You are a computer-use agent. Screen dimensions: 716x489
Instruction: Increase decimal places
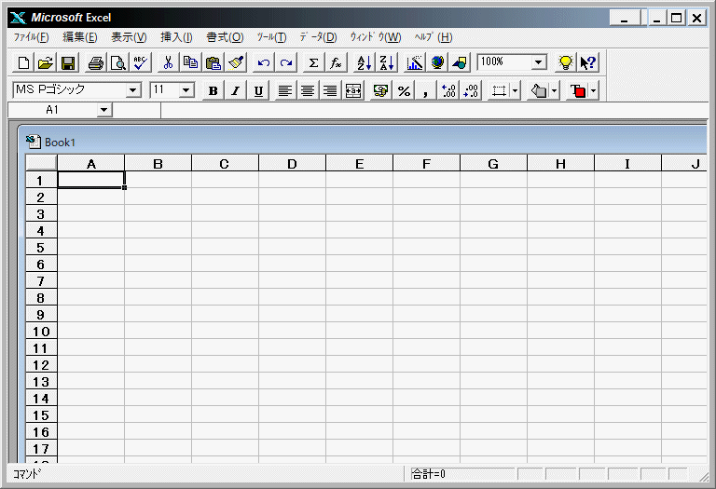pyautogui.click(x=448, y=90)
